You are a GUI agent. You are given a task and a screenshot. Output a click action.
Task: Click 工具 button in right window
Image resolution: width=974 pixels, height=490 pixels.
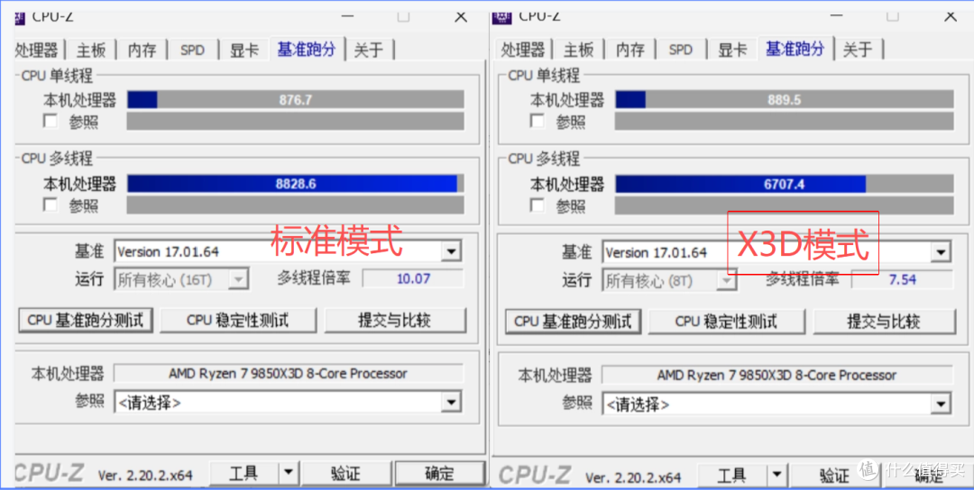tap(731, 476)
